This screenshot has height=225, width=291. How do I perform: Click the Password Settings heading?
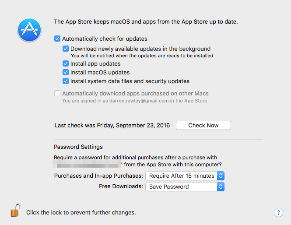[x=78, y=147]
